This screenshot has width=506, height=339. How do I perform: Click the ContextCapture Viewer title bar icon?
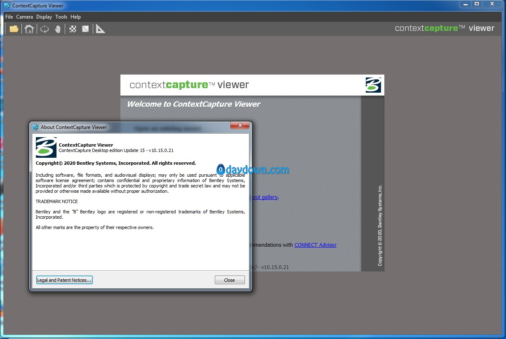coord(7,6)
